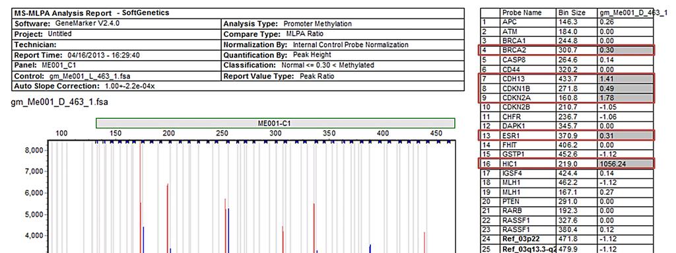Click the Control gm_Me001_L_463_1.fsa field

coord(116,77)
